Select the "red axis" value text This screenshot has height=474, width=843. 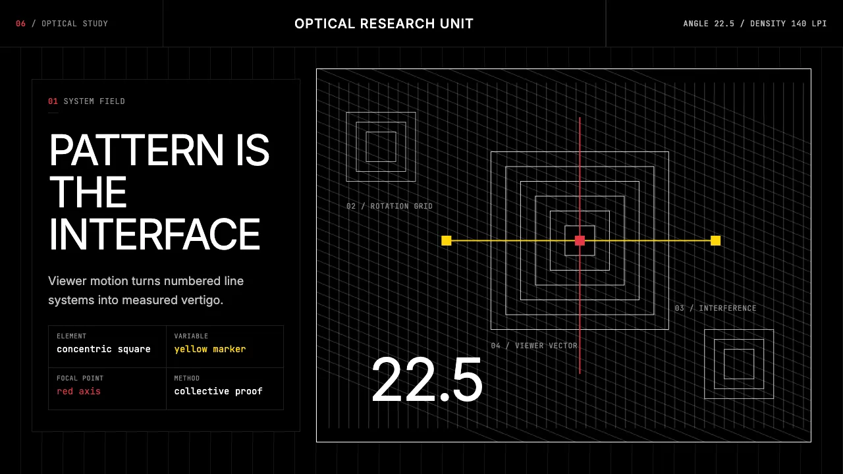pos(78,391)
